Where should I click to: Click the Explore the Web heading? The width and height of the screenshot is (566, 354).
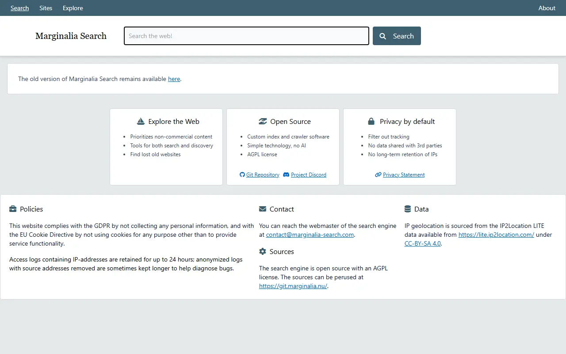[x=174, y=121]
